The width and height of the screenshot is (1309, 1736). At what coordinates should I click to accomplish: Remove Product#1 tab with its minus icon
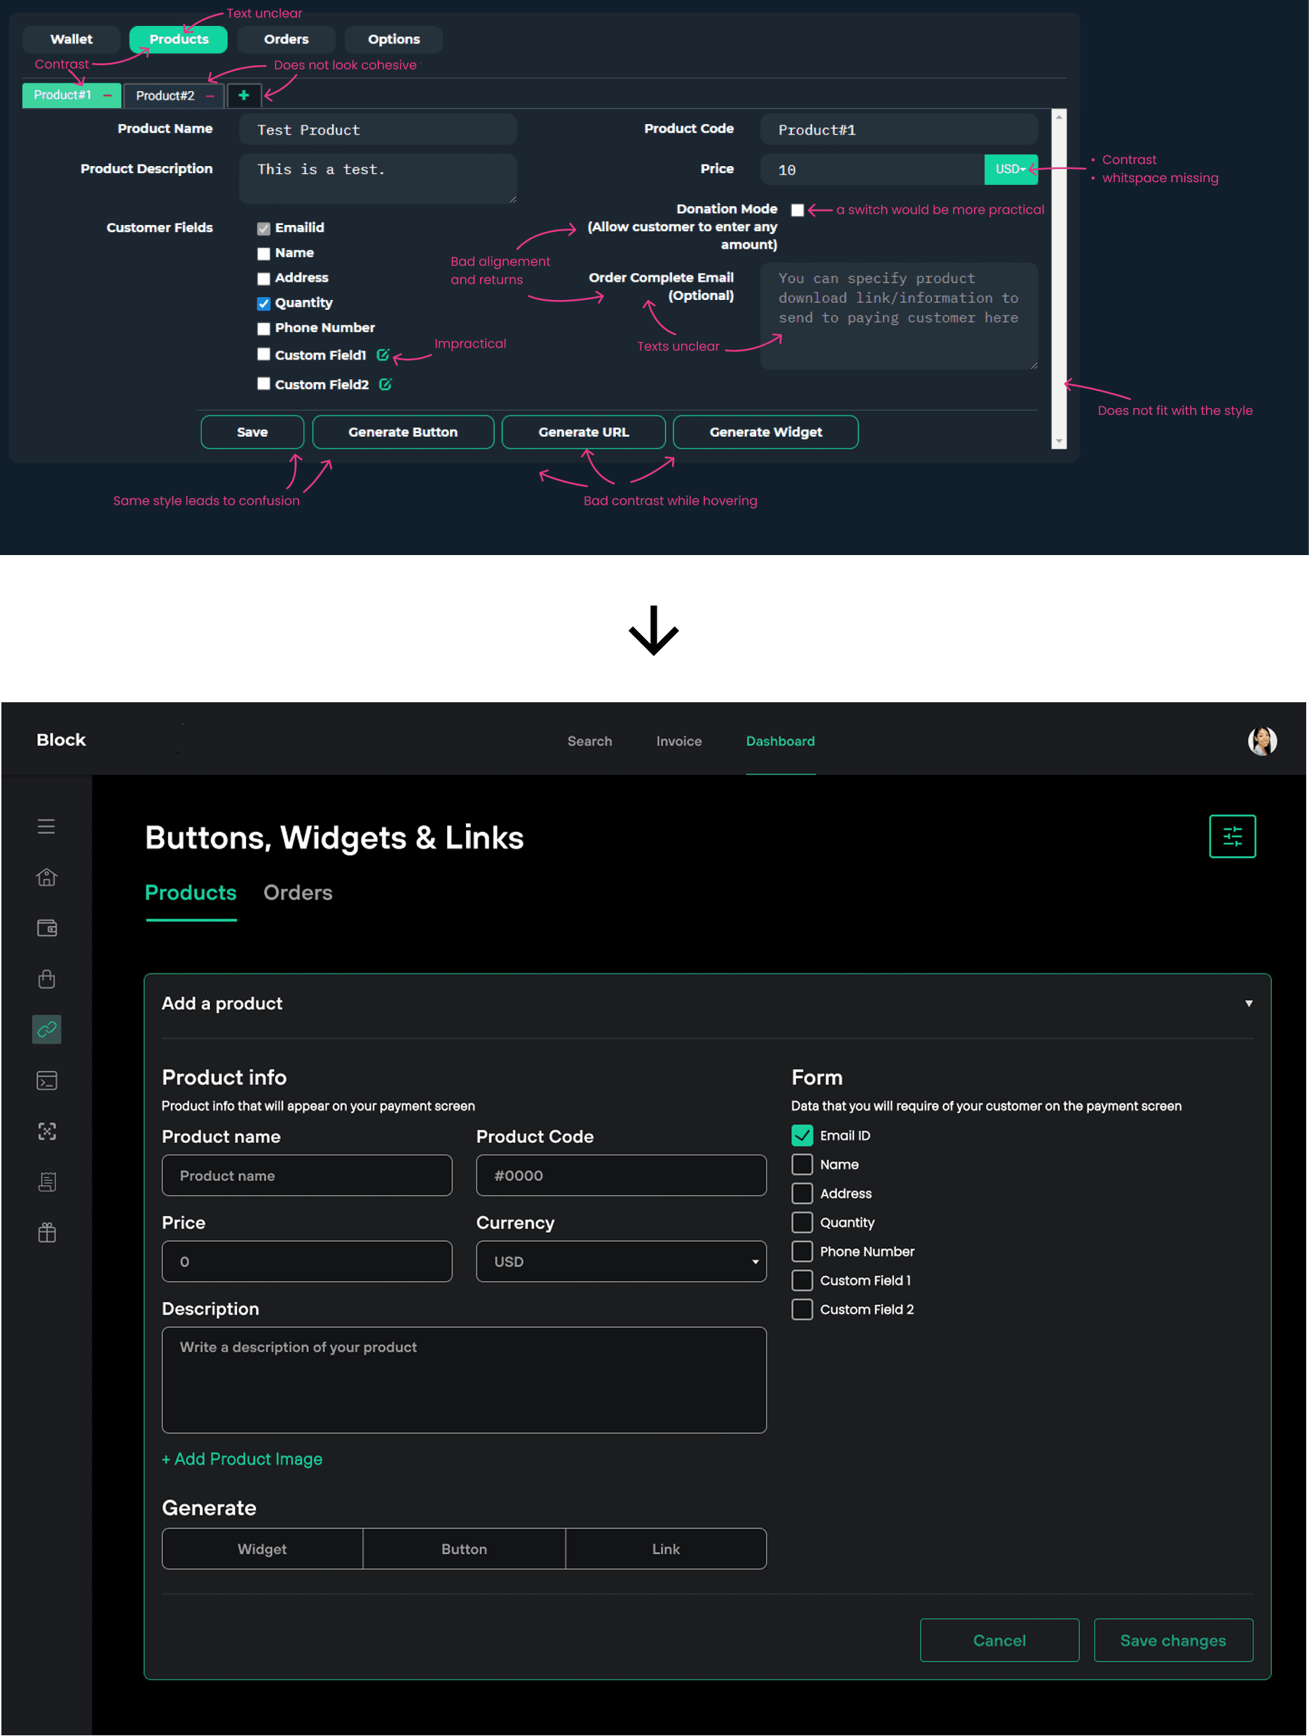107,95
